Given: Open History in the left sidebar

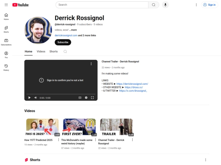Looking at the screenshot, I should [6, 68].
